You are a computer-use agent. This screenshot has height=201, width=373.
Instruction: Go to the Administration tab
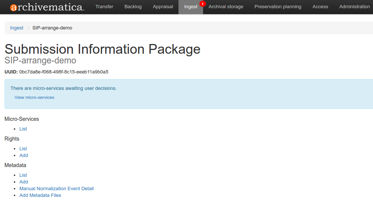pos(354,7)
